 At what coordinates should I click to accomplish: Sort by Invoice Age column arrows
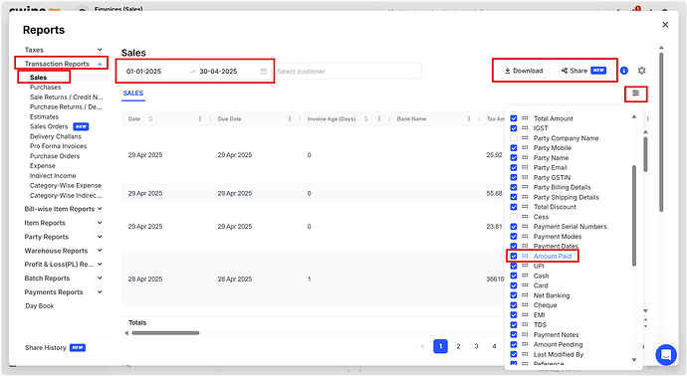click(365, 119)
